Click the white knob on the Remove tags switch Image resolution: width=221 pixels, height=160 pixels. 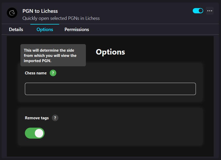coord(38,133)
